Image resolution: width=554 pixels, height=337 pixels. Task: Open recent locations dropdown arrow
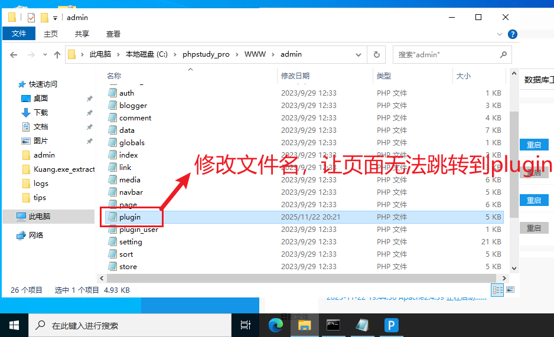[45, 55]
